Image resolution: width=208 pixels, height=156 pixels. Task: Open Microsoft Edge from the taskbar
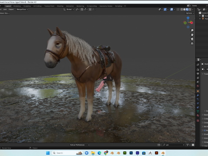[x=99, y=153]
